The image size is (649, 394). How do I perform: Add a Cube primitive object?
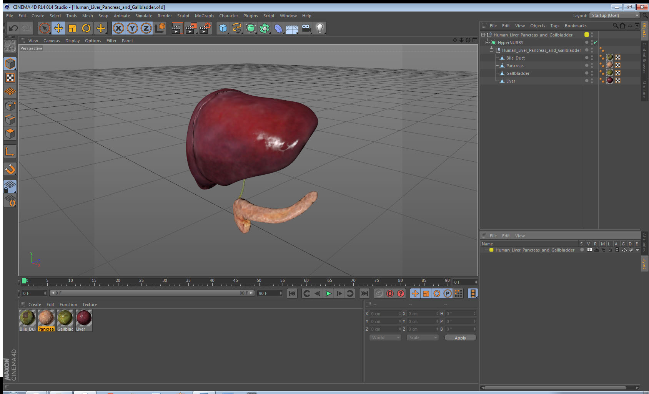pyautogui.click(x=223, y=28)
